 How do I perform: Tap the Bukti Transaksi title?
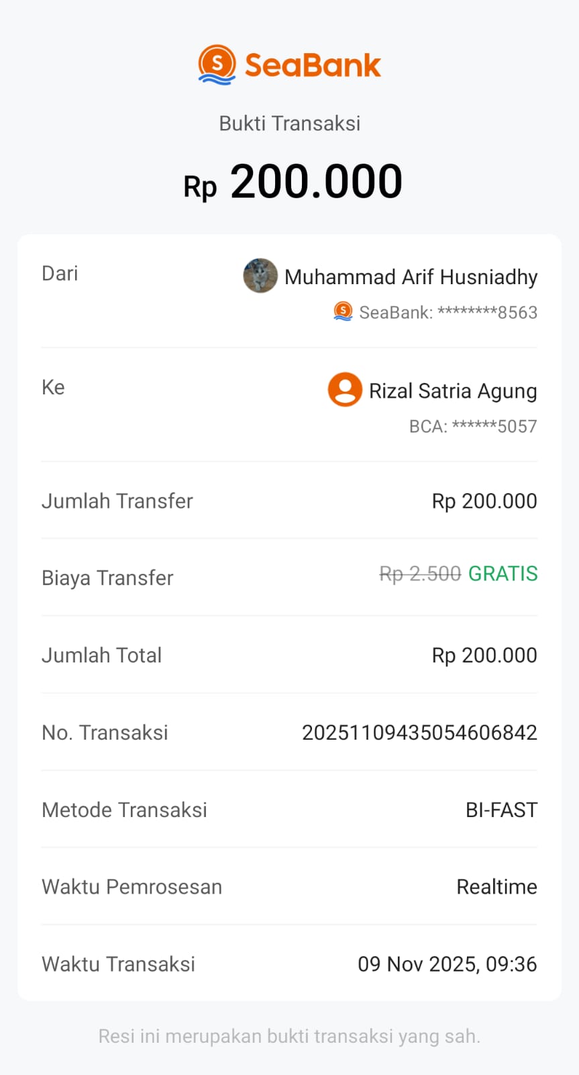[290, 124]
